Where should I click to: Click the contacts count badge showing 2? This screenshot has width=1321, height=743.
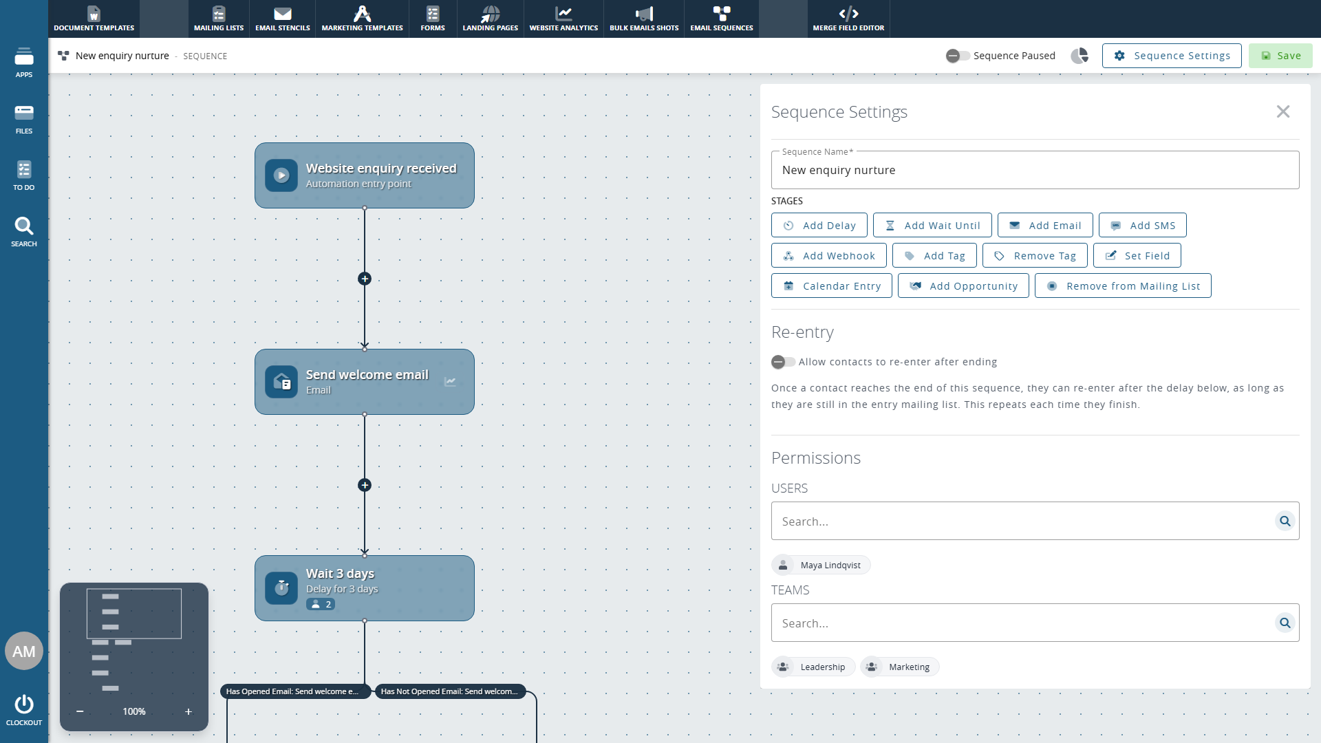click(321, 604)
